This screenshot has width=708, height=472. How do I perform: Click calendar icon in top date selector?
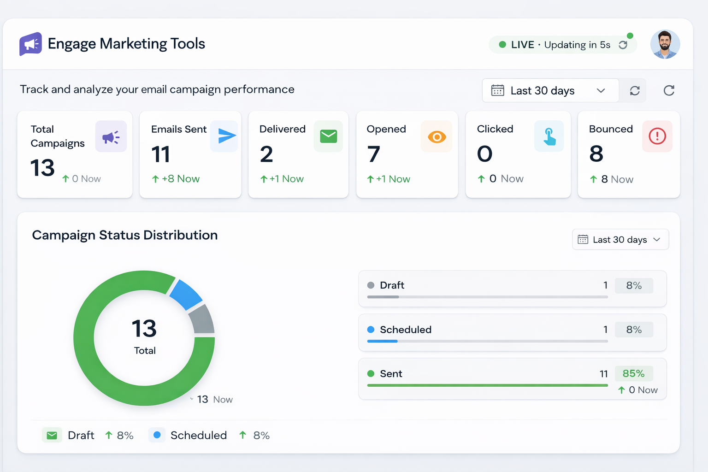[x=497, y=90]
